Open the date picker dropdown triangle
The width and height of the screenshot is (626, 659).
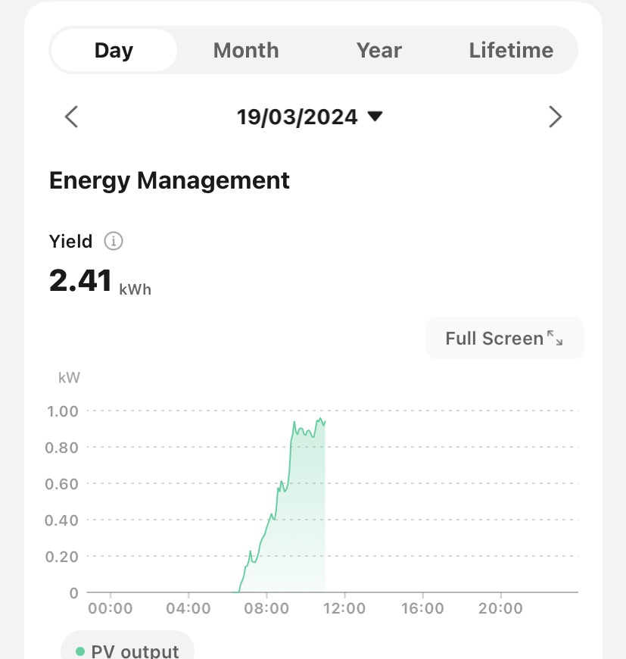375,117
